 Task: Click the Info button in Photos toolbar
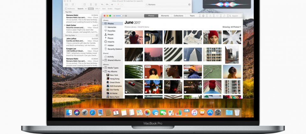(x=203, y=16)
